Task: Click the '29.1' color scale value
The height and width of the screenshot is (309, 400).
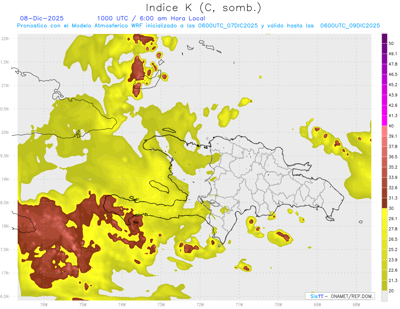Action: (x=393, y=219)
